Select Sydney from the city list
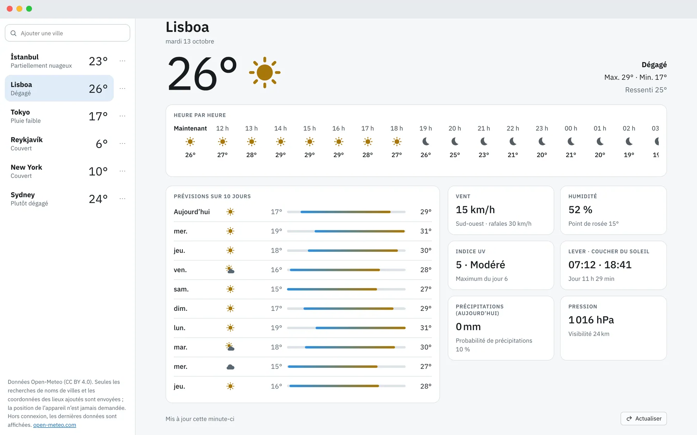 tap(59, 199)
